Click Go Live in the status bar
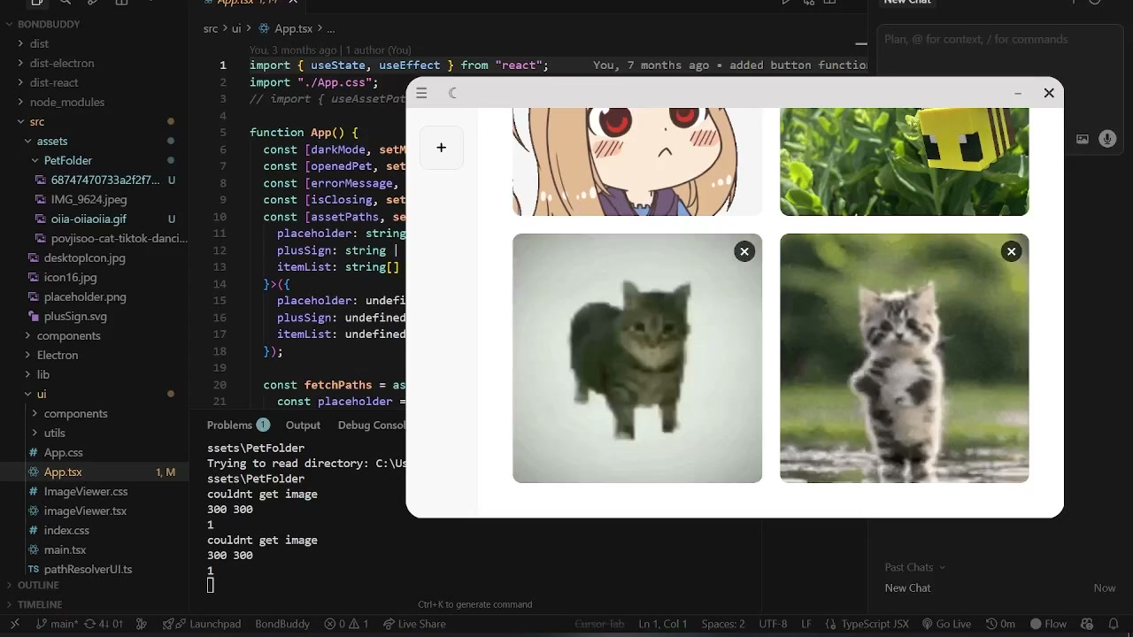The image size is (1133, 637). [946, 624]
